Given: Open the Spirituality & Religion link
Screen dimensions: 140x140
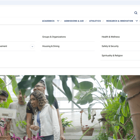Looking at the screenshot, I should click(x=112, y=56).
